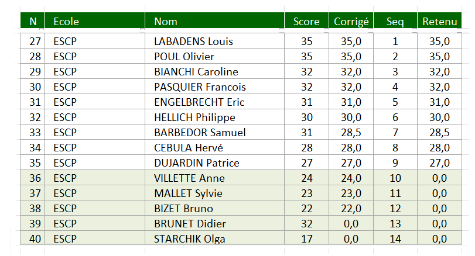
Task: Click the Corrigé header cell
Action: tap(351, 22)
